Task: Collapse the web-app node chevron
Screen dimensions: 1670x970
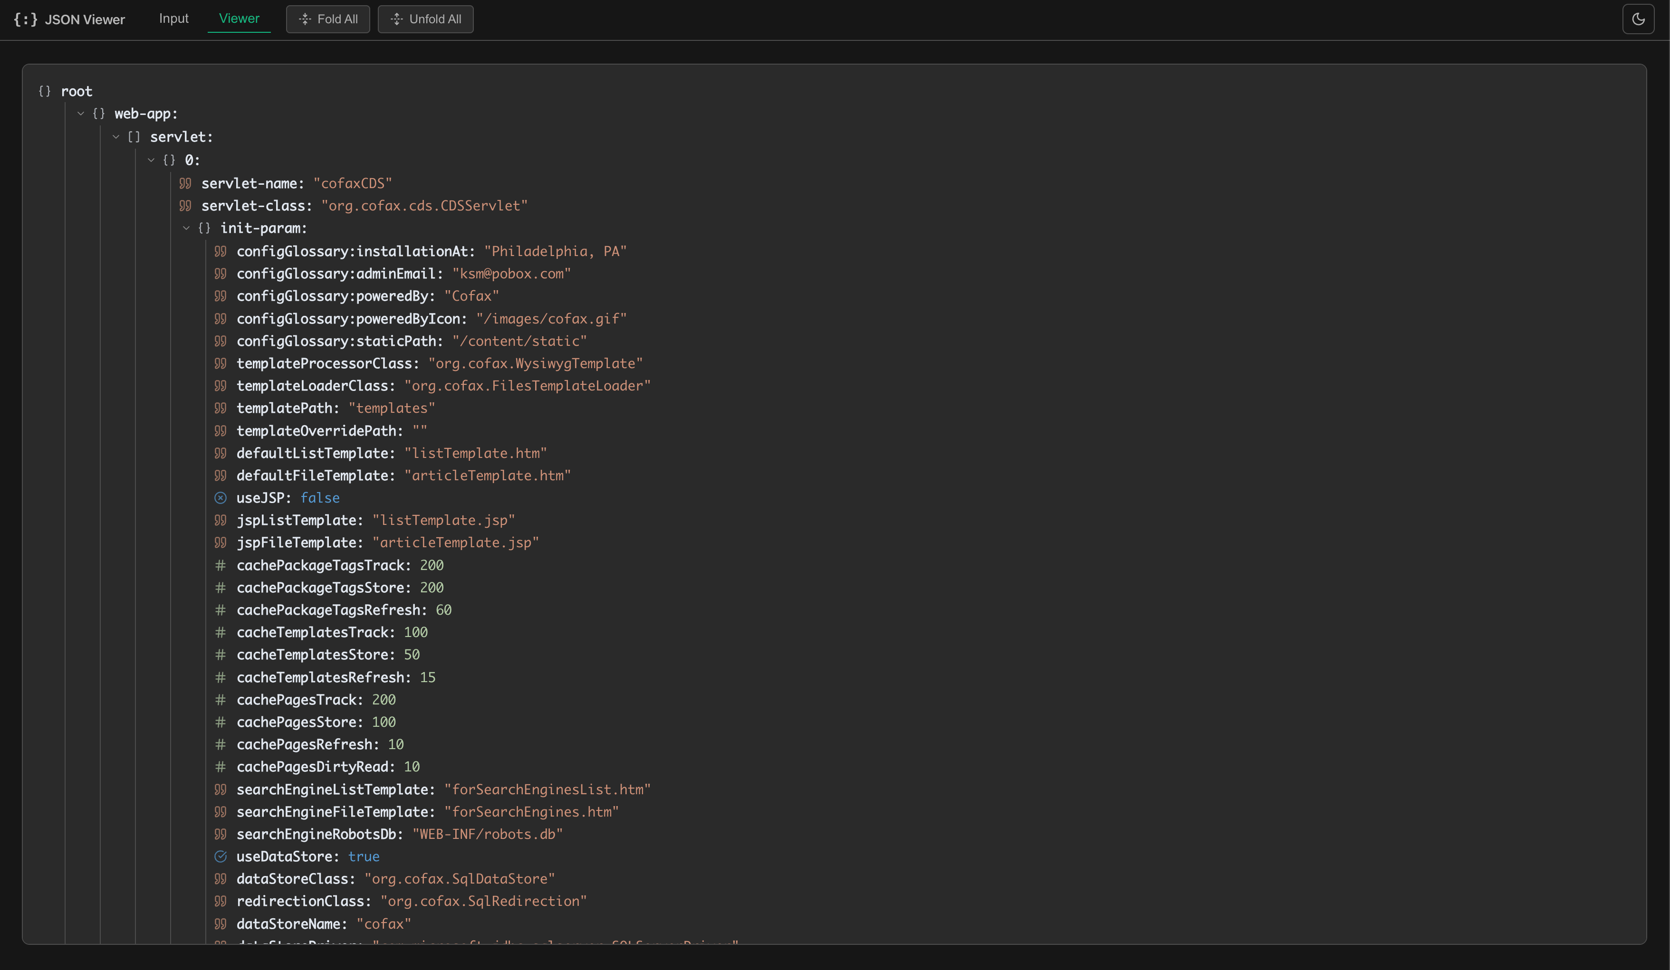Action: click(x=82, y=114)
